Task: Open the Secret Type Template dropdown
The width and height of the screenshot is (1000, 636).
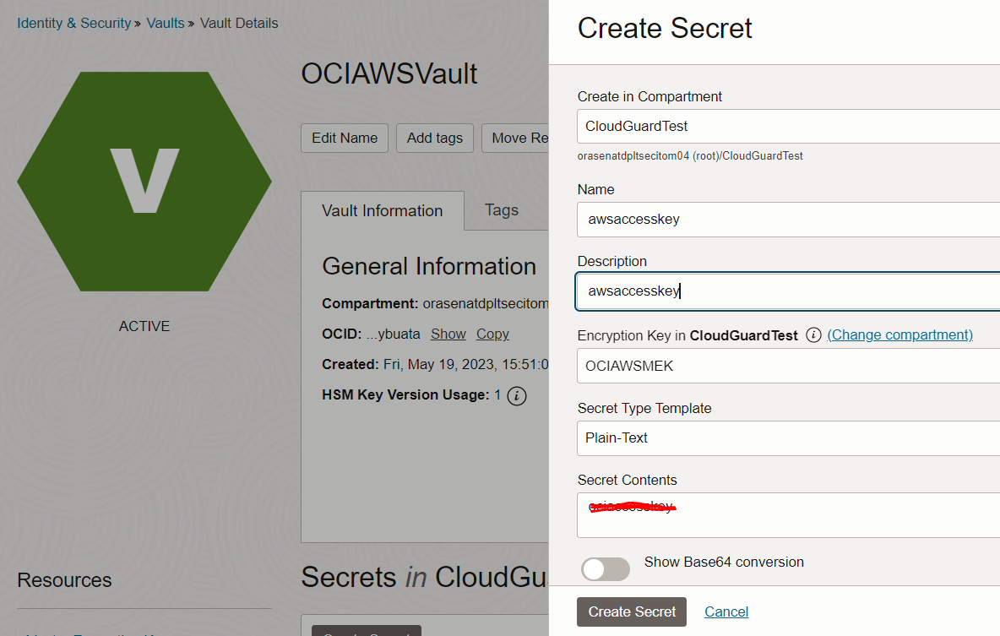Action: 785,438
